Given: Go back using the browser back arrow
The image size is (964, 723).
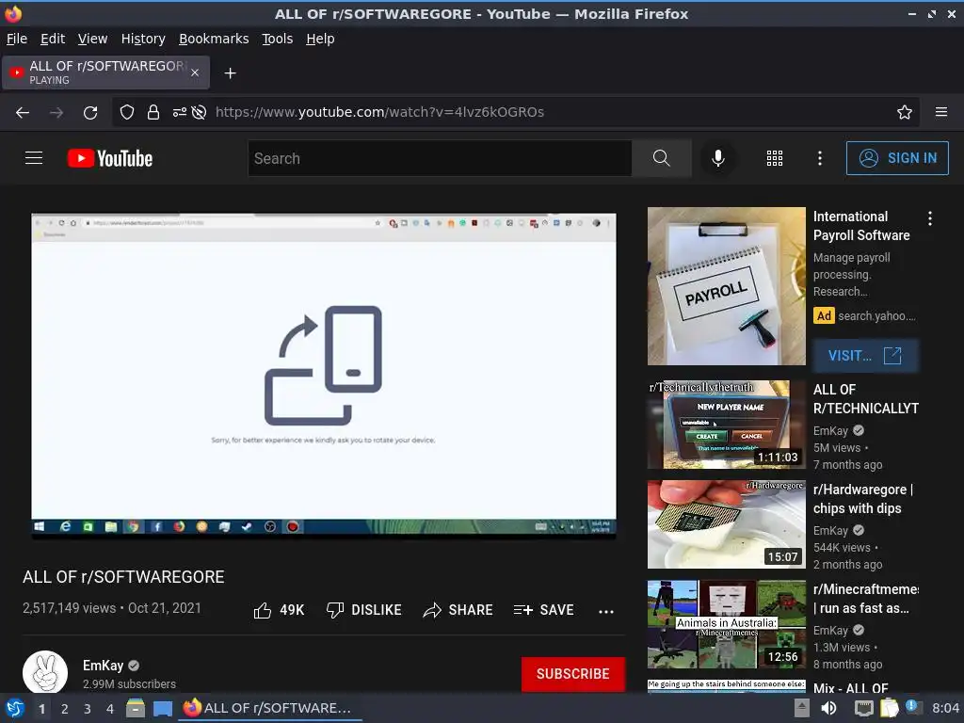Looking at the screenshot, I should pyautogui.click(x=23, y=113).
